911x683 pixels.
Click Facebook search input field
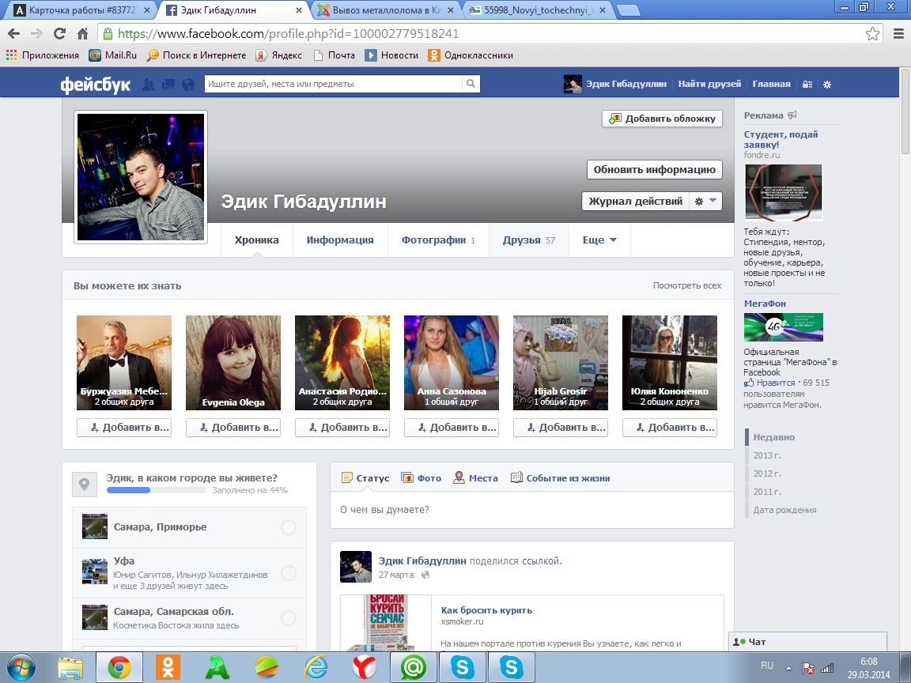[334, 84]
